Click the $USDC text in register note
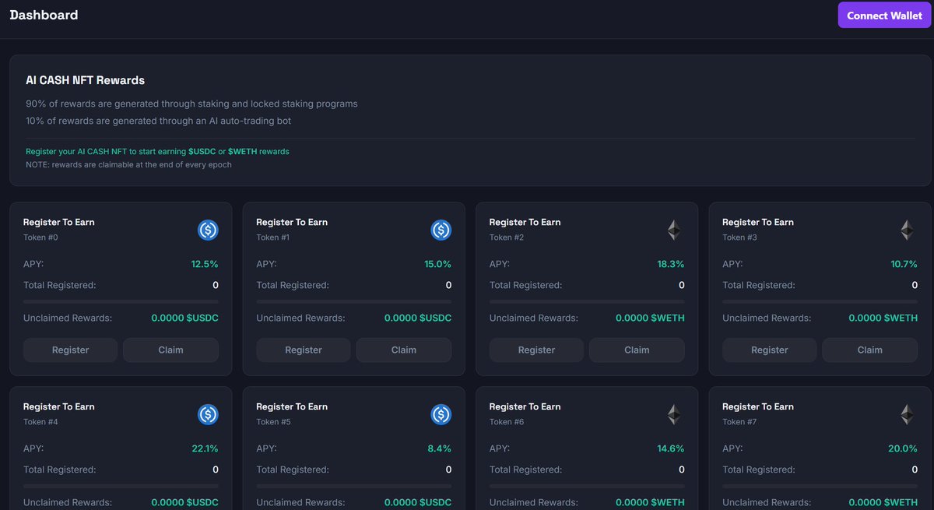This screenshot has height=510, width=934. [202, 151]
